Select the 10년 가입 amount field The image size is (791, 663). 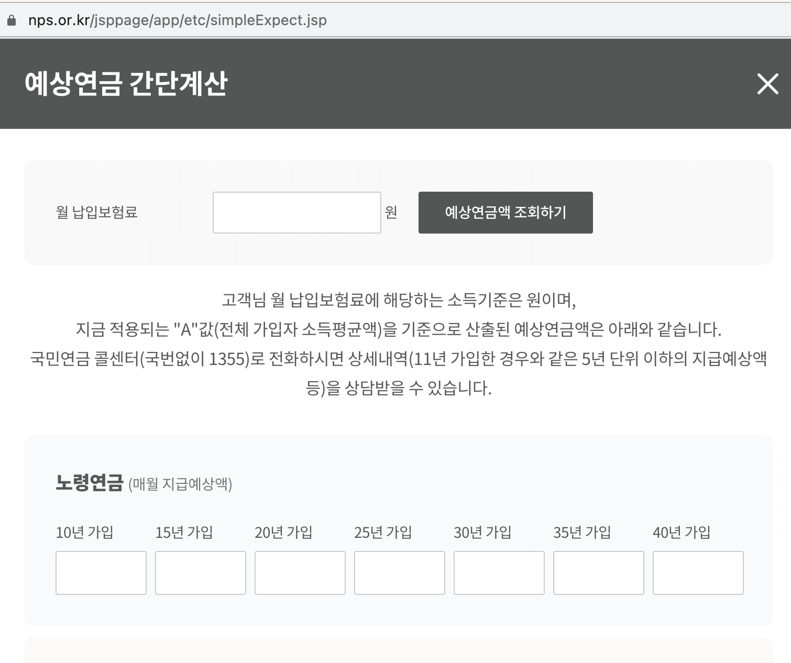101,573
